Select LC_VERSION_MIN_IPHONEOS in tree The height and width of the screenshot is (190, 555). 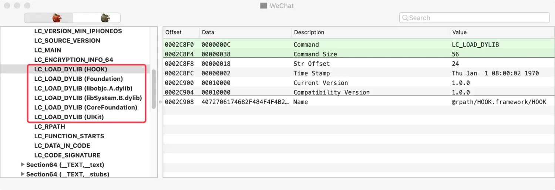click(x=78, y=31)
